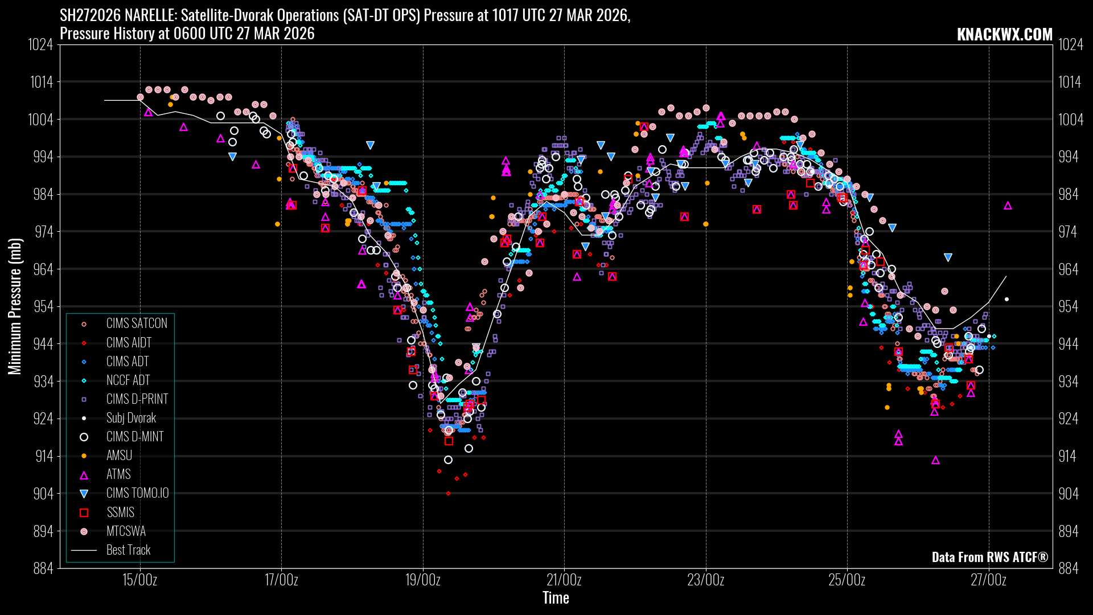Viewport: 1093px width, 615px height.
Task: Click the Minimum Pressure (mb) axis title
Action: pos(15,306)
